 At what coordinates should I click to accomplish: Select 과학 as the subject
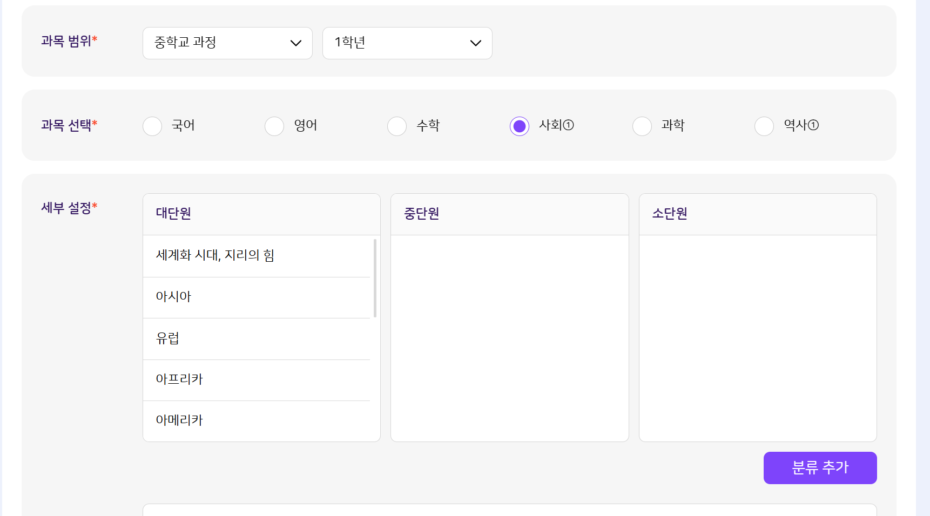click(642, 126)
